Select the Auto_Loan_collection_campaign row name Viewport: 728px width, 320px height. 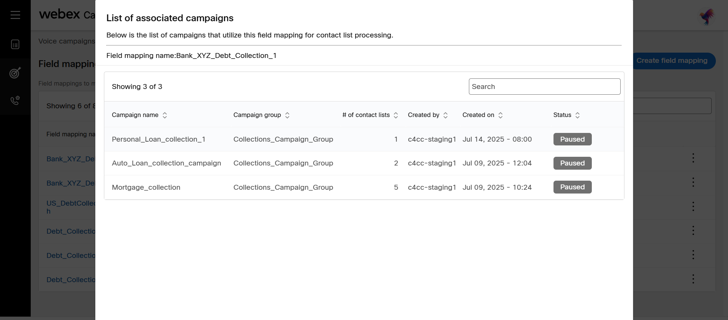coord(166,163)
